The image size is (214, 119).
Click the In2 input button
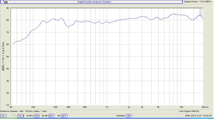pyautogui.click(x=20, y=116)
